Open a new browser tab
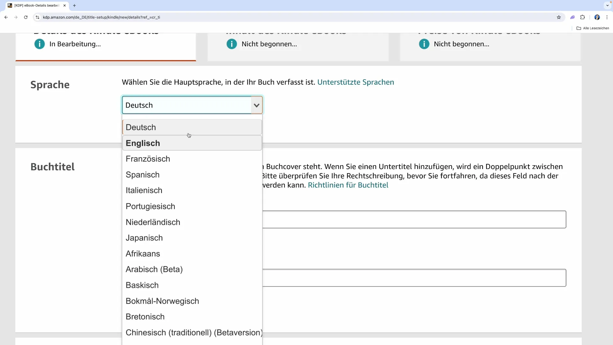Screen dimensions: 613x345 click(x=74, y=5)
